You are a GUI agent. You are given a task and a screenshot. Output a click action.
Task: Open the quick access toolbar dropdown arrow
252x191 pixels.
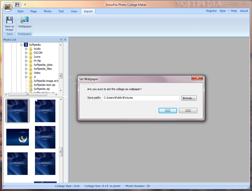[x=25, y=5]
